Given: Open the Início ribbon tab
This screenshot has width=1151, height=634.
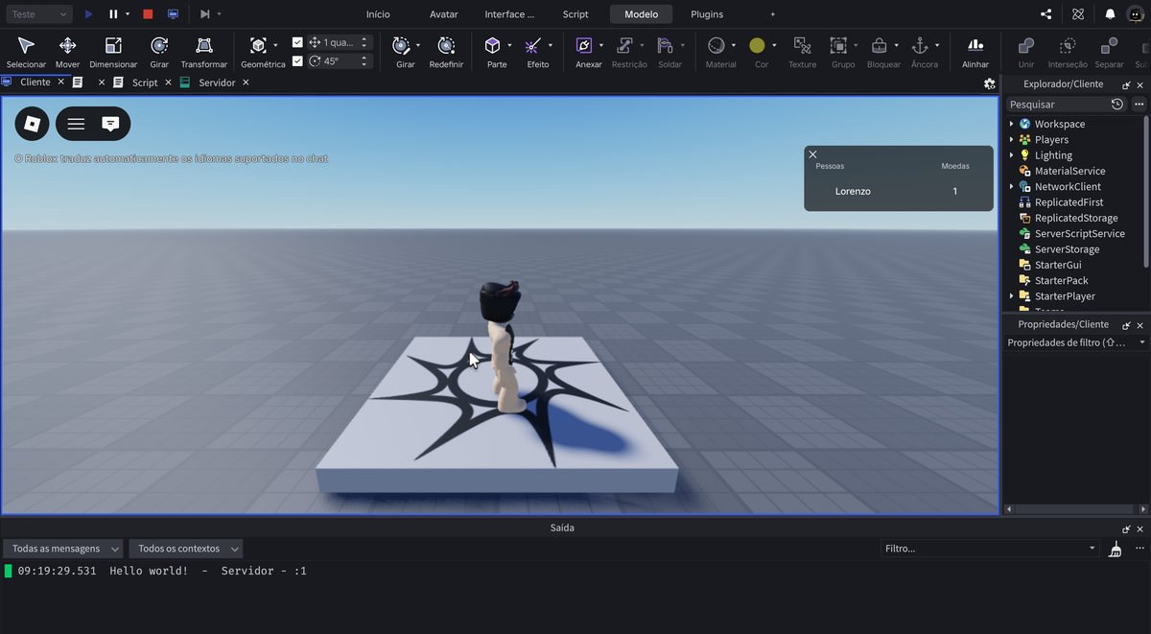Looking at the screenshot, I should (378, 14).
